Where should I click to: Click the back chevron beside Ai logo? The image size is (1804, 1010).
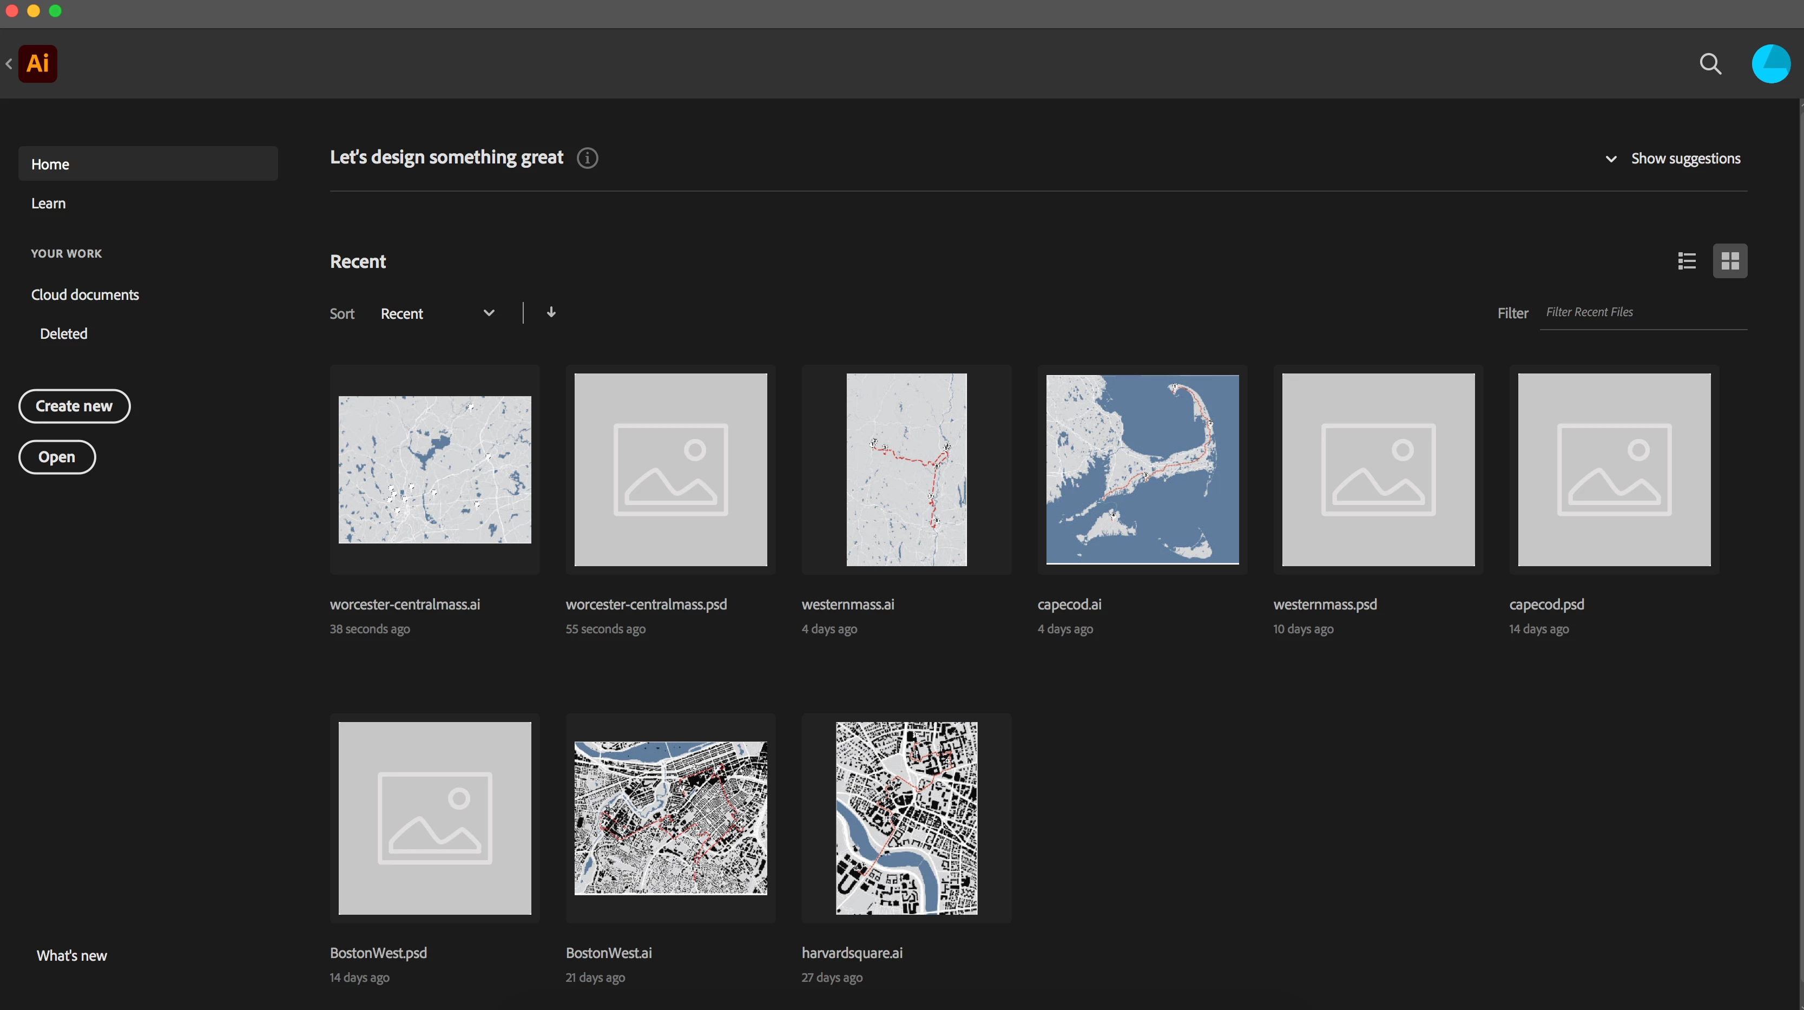pos(9,64)
